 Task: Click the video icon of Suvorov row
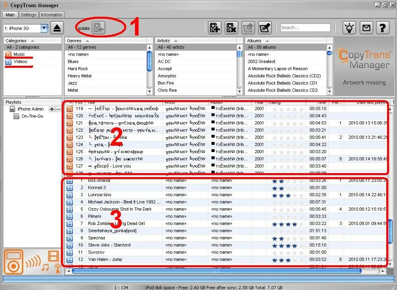click(69, 253)
